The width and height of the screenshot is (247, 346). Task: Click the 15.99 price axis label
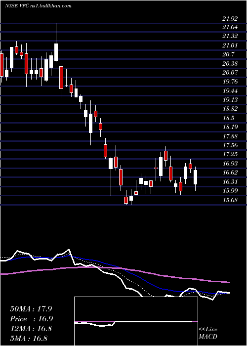[x=230, y=191]
